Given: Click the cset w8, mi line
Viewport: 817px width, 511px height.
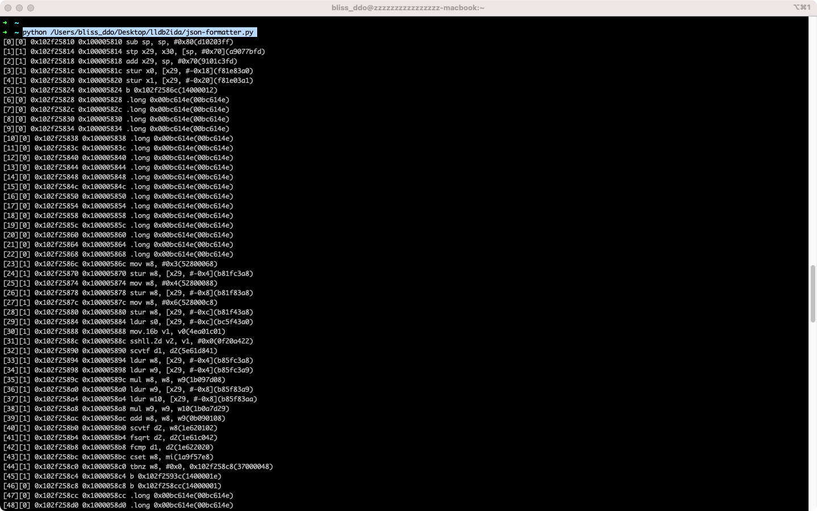Looking at the screenshot, I should 108,457.
